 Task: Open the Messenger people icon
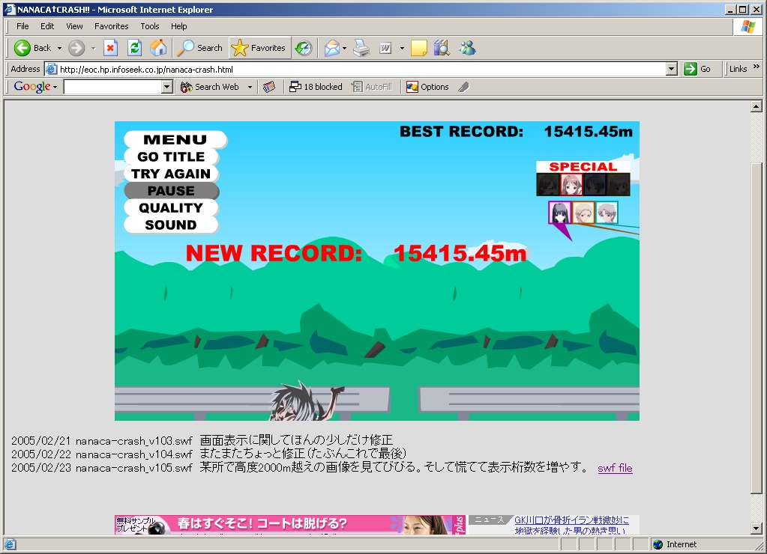point(467,48)
